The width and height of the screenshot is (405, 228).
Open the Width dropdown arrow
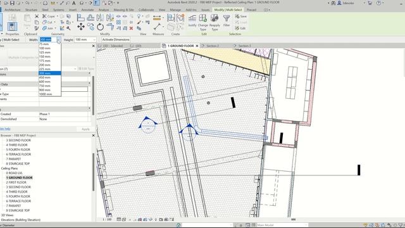(x=59, y=39)
